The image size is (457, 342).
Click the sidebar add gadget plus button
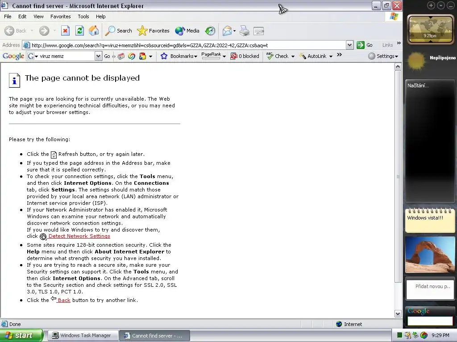click(431, 5)
